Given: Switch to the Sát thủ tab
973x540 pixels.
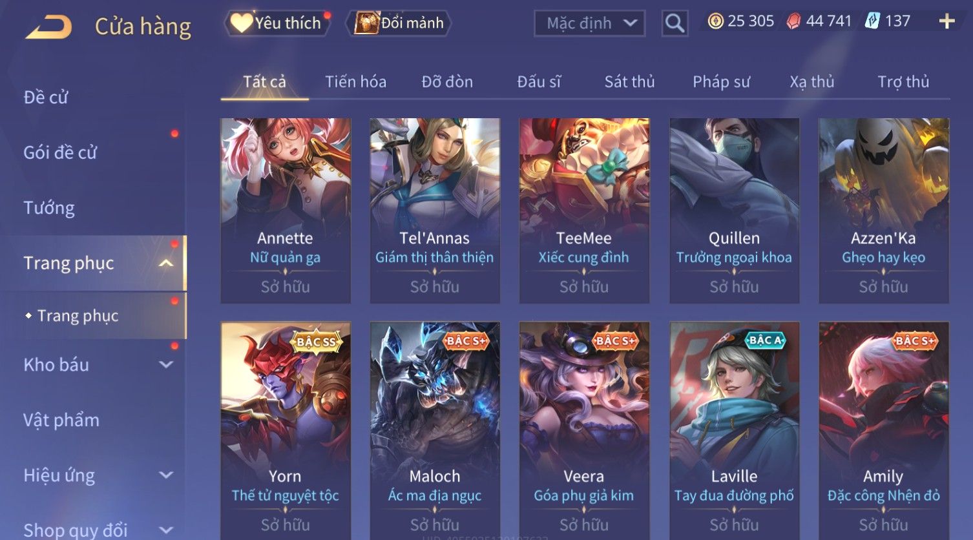Looking at the screenshot, I should coord(629,82).
